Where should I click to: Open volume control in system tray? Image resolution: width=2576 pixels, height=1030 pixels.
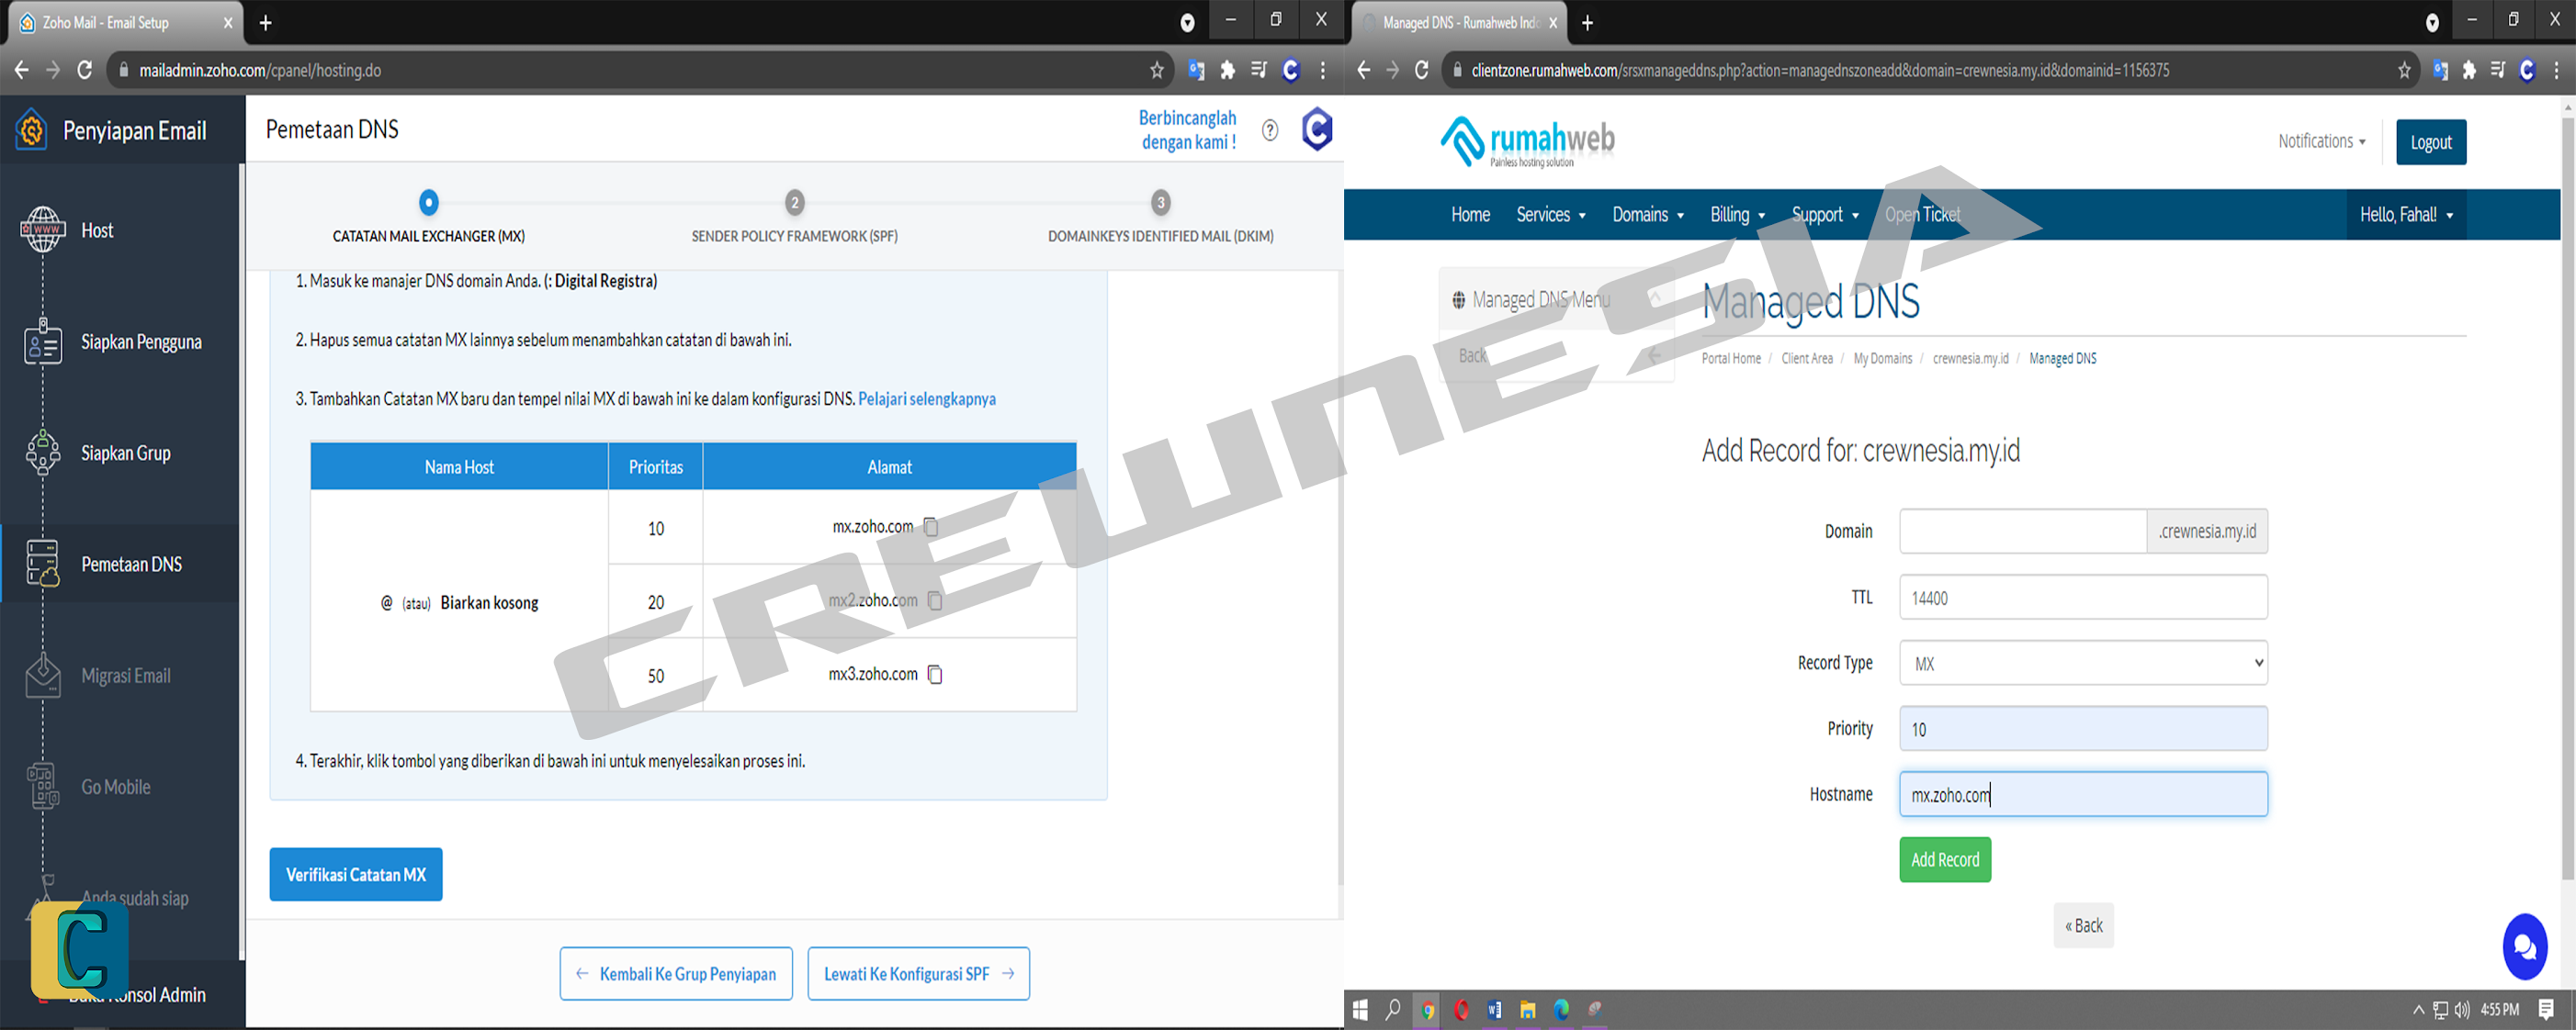point(2461,1010)
